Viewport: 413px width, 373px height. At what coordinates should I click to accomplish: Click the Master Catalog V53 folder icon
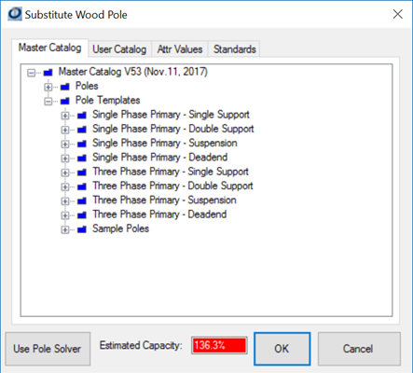pos(48,73)
